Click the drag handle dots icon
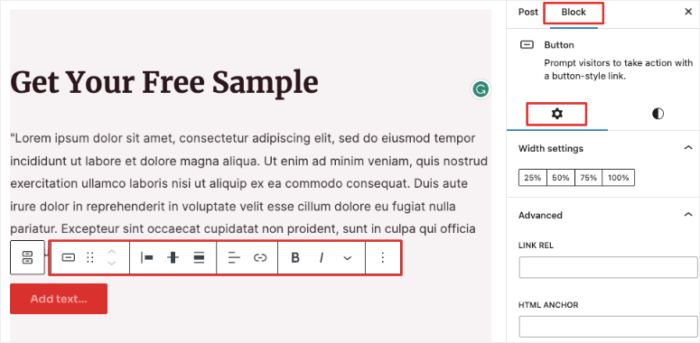Viewport: 700px width, 343px height. click(90, 257)
